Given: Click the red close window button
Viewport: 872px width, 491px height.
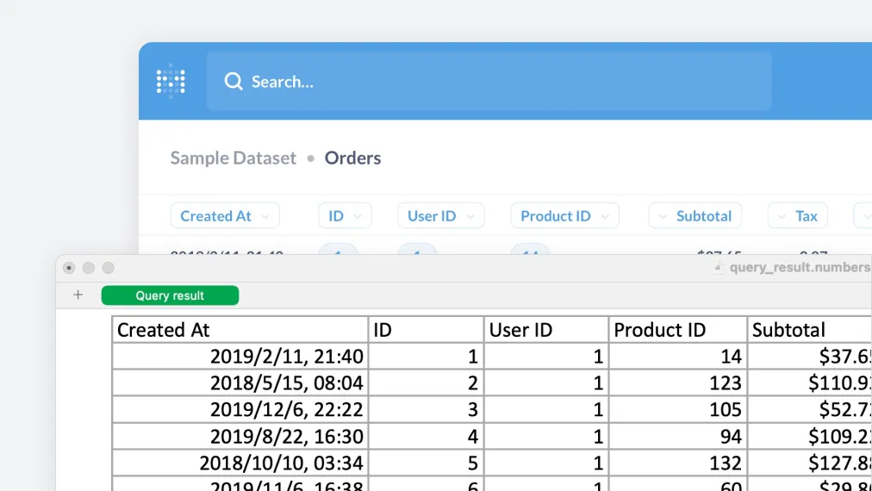Looking at the screenshot, I should [69, 268].
